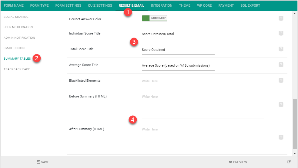Open the external link icon in the footer
The image size is (298, 168).
289,162
